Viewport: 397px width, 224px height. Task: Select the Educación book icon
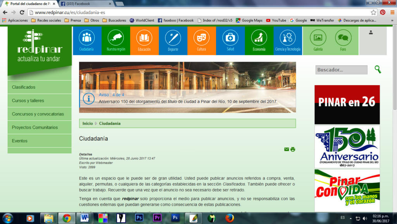[144, 38]
